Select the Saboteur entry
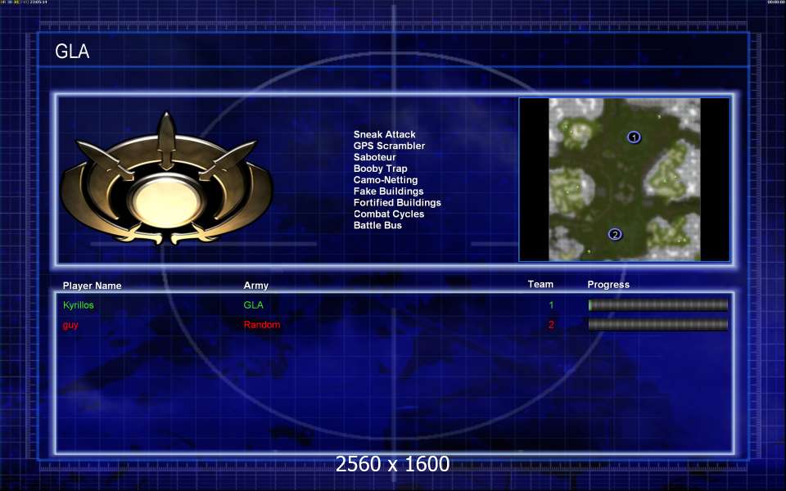Screen dimensions: 786x491 [374, 157]
